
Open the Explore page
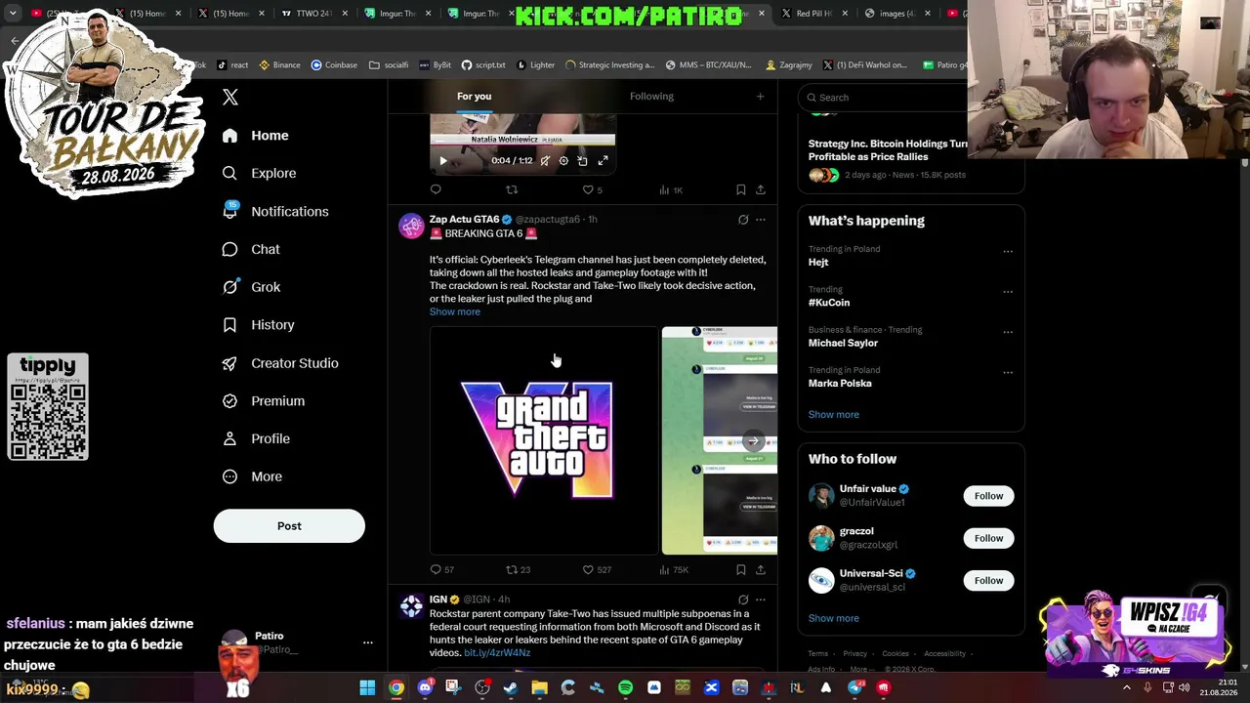259,173
